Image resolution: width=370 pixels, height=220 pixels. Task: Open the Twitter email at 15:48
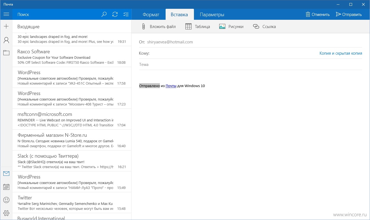tap(72, 203)
